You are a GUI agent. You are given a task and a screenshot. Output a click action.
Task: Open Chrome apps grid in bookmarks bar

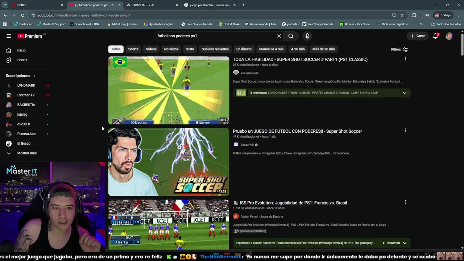click(5, 24)
